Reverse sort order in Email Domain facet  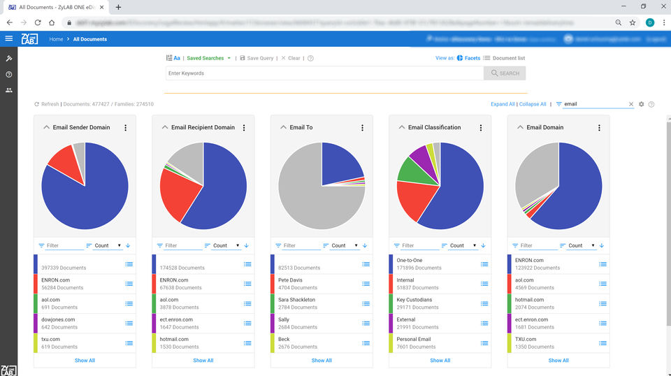602,245
